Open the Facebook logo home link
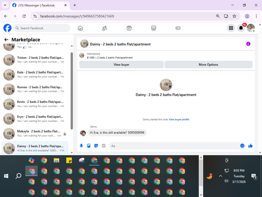 click(7, 28)
